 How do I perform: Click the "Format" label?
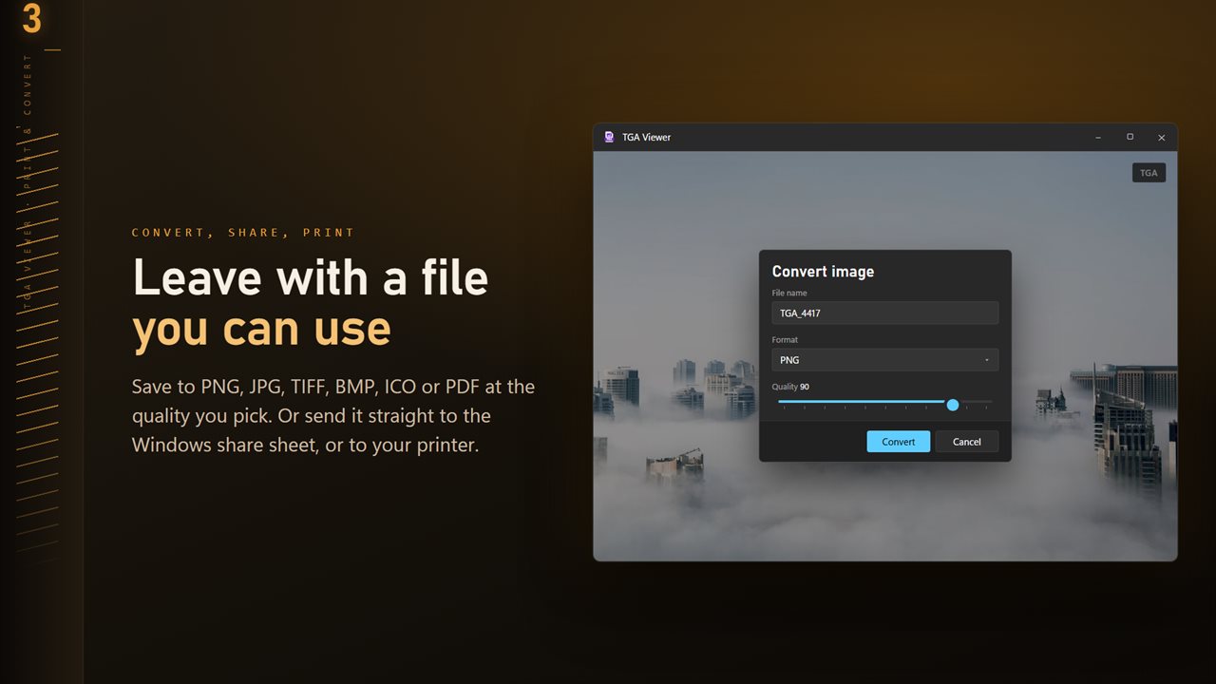(x=785, y=339)
